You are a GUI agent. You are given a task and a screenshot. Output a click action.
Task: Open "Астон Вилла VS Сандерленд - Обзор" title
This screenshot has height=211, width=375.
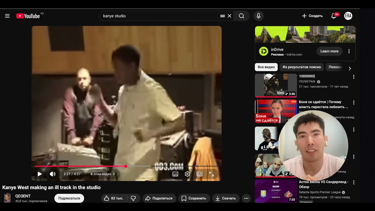[x=324, y=184]
